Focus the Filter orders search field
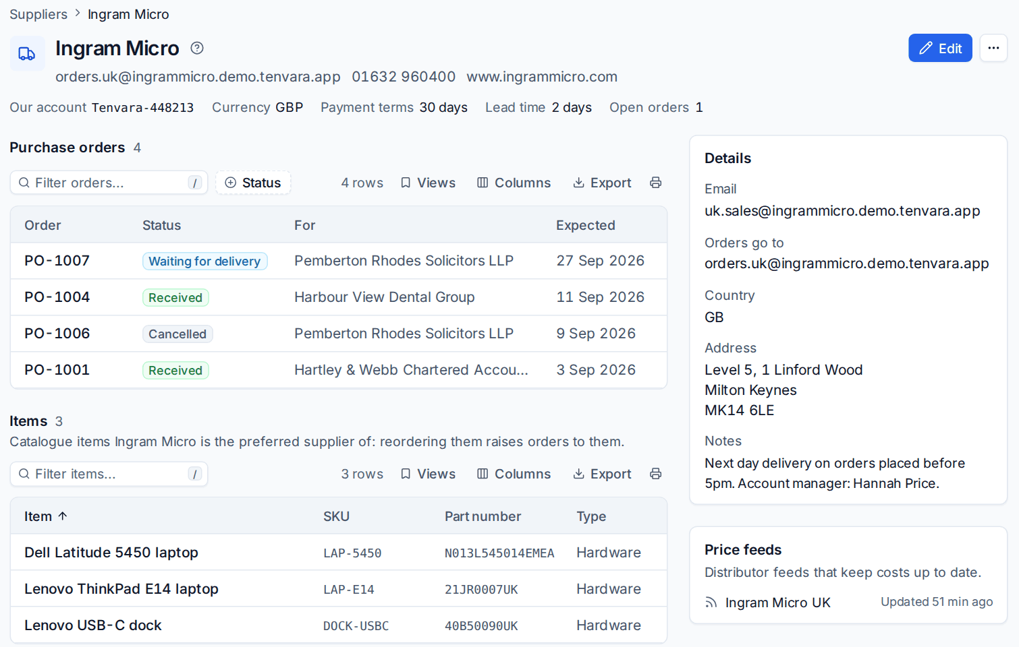This screenshot has height=647, width=1019. tap(109, 183)
